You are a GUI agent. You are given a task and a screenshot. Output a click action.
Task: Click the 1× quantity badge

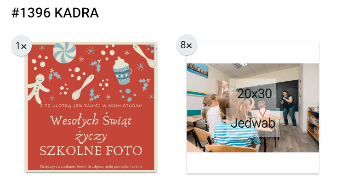(x=21, y=46)
